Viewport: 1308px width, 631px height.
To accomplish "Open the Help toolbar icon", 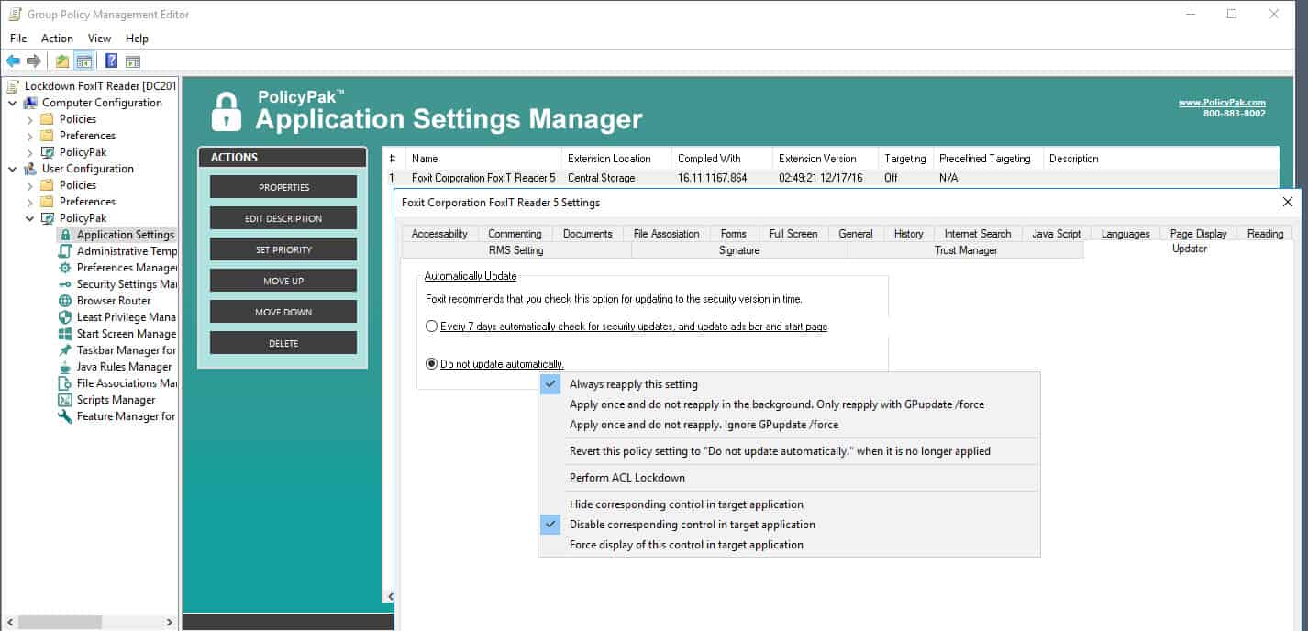I will click(x=111, y=61).
